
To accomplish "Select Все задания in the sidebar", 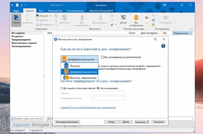I will click(18, 33).
